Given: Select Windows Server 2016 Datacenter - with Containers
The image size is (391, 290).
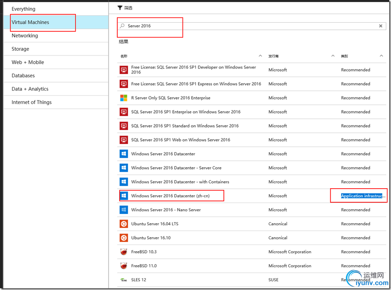Looking at the screenshot, I should 180,182.
